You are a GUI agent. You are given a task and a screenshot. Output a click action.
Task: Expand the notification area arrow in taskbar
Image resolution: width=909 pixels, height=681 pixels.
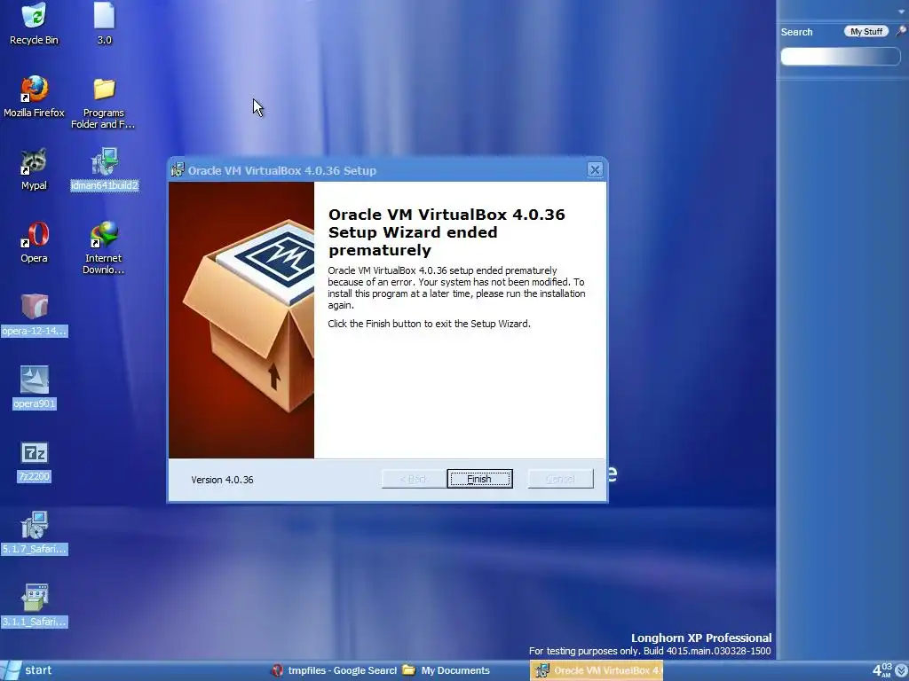pos(901,670)
